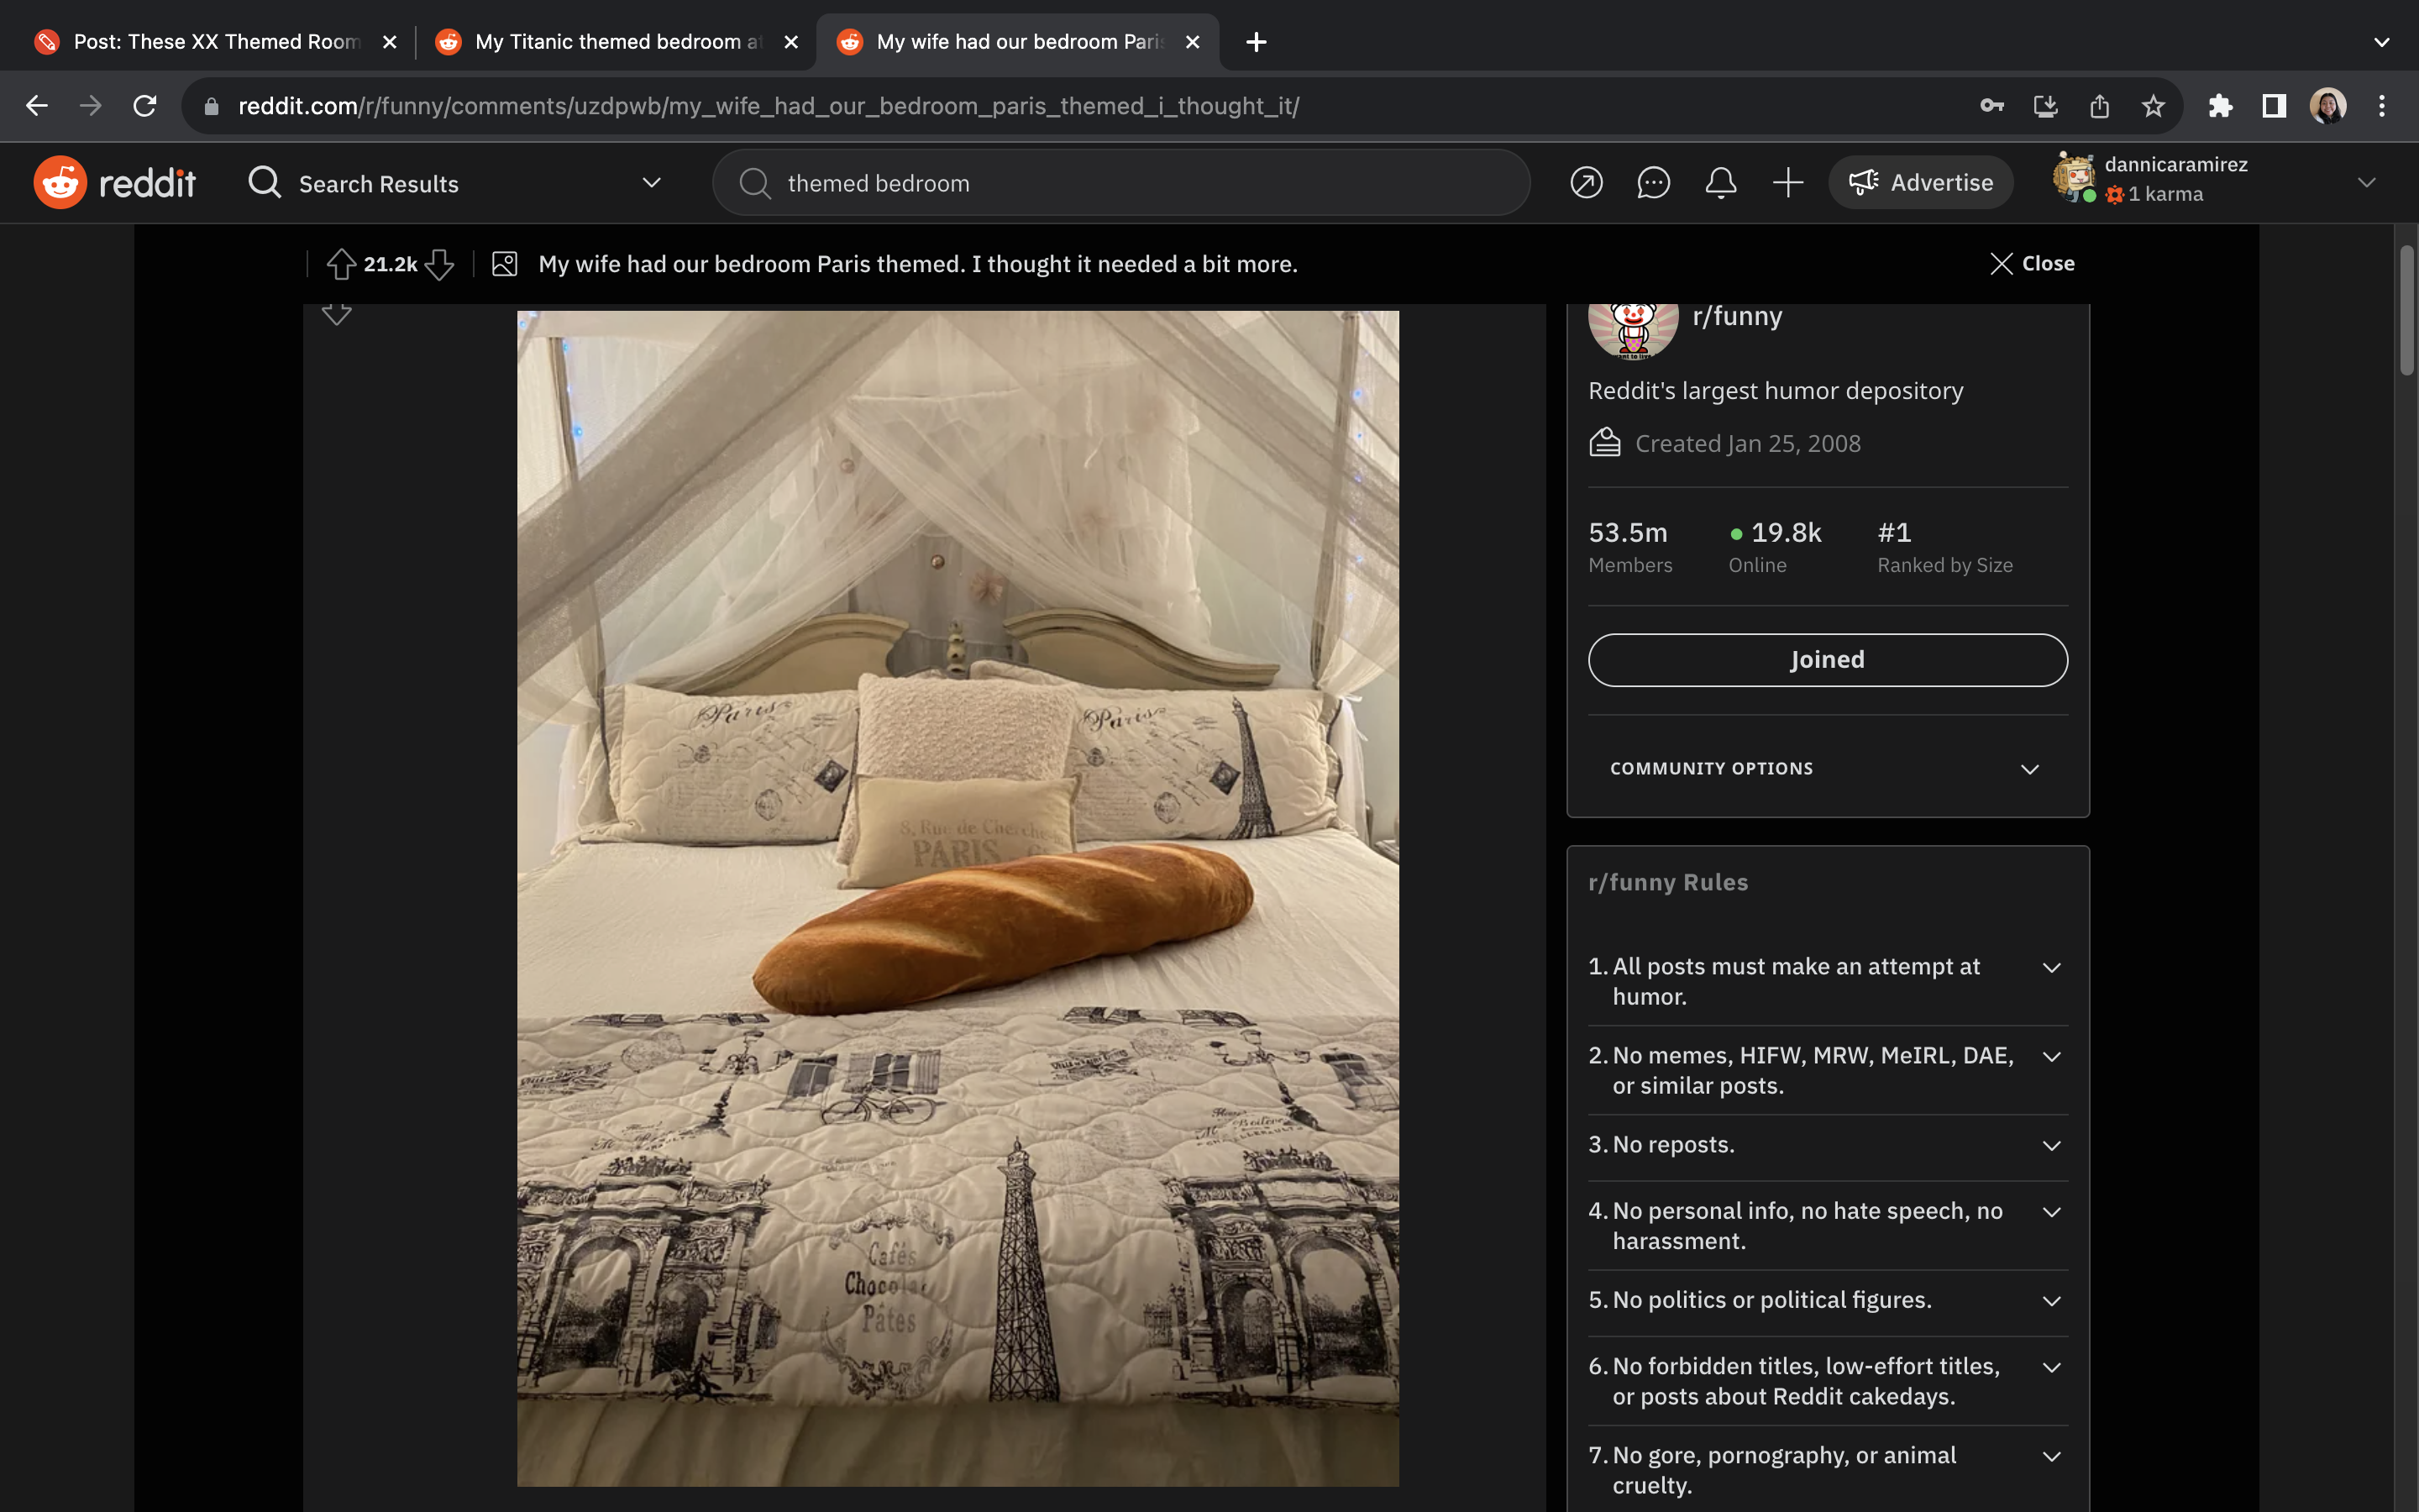Toggle subreddit membership via Joined button
This screenshot has height=1512, width=2419.
(1825, 659)
